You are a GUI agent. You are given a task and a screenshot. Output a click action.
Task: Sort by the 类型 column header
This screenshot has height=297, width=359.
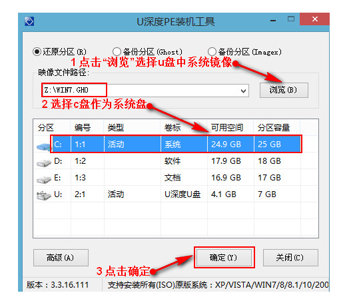click(x=116, y=128)
